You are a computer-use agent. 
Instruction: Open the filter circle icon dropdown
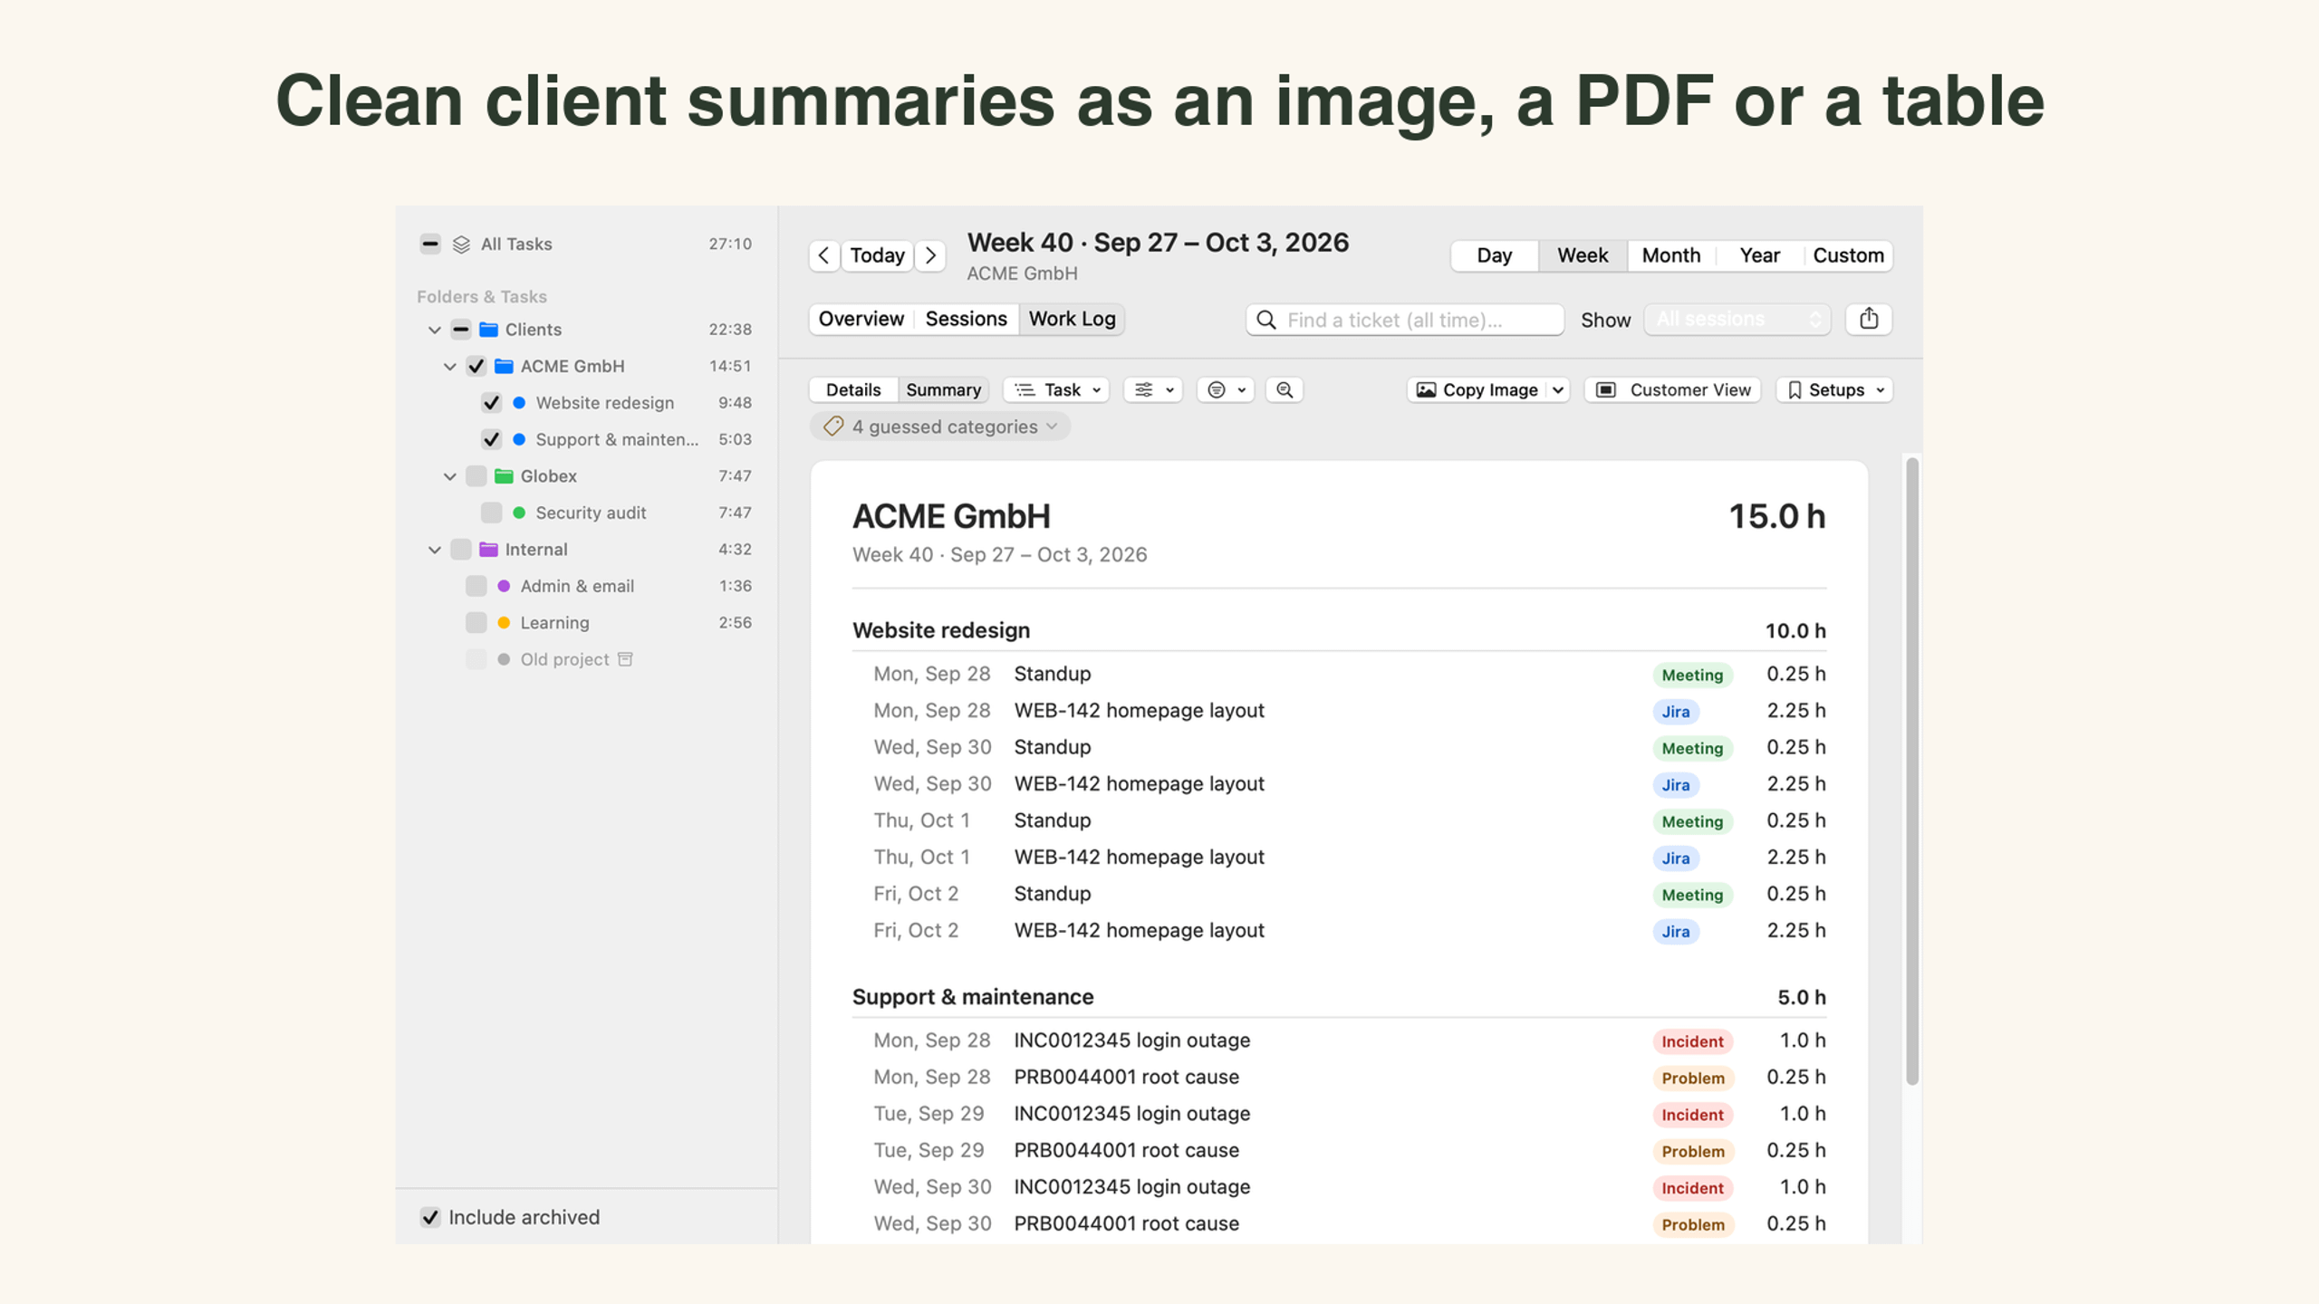[1226, 389]
